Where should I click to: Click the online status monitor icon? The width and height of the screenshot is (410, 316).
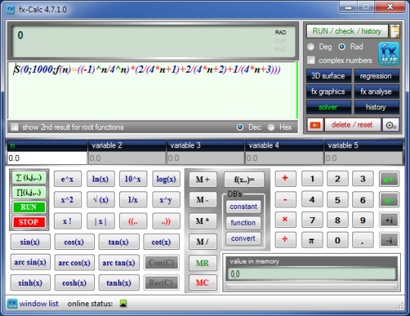124,303
